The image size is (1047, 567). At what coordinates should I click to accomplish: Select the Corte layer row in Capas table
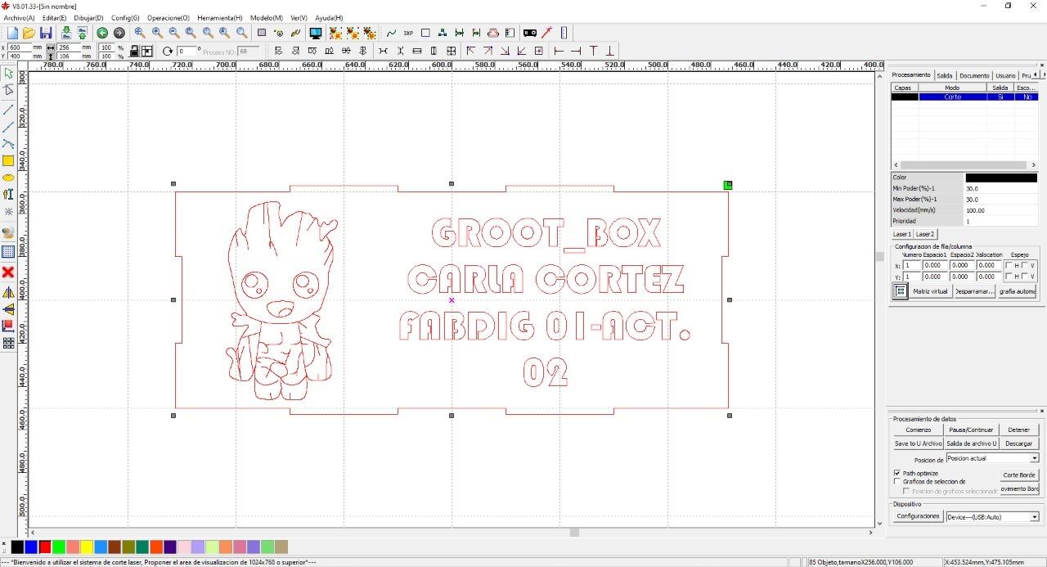[x=964, y=97]
